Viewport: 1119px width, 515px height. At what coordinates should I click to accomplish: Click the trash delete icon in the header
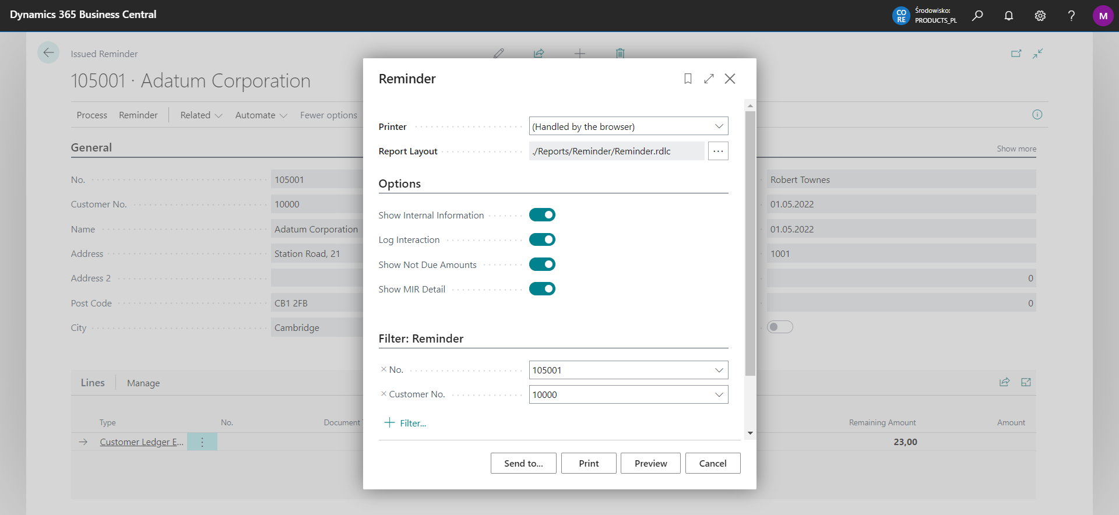coord(620,54)
